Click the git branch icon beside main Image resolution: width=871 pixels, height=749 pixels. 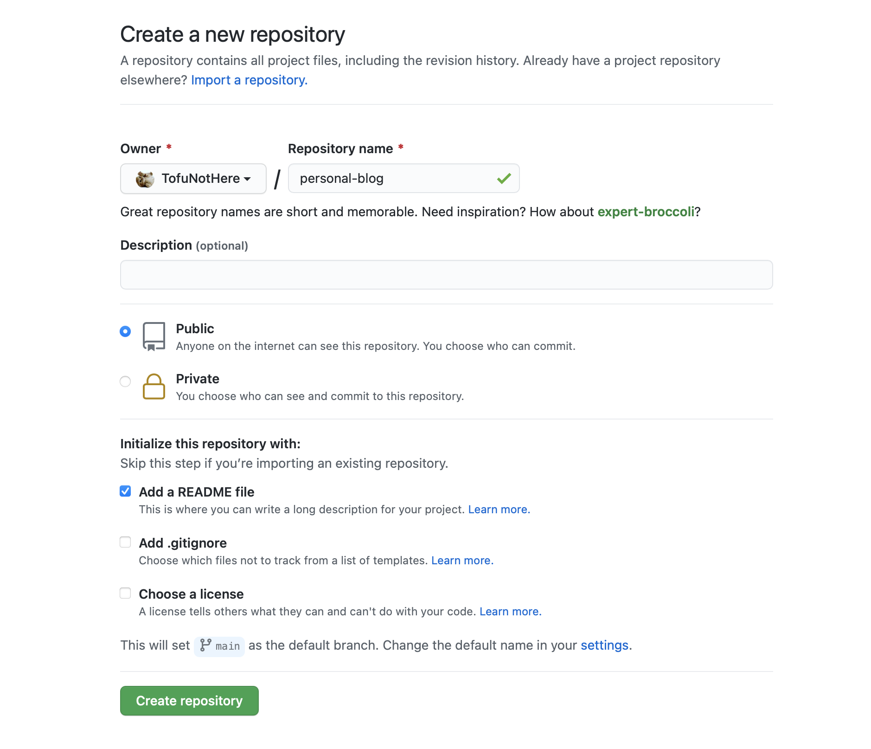(x=205, y=645)
